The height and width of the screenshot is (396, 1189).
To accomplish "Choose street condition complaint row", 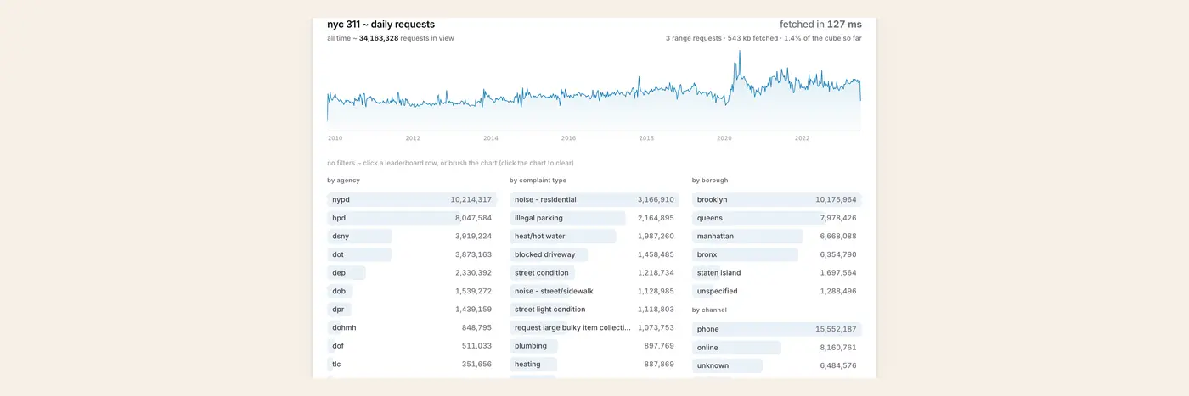I will point(594,273).
